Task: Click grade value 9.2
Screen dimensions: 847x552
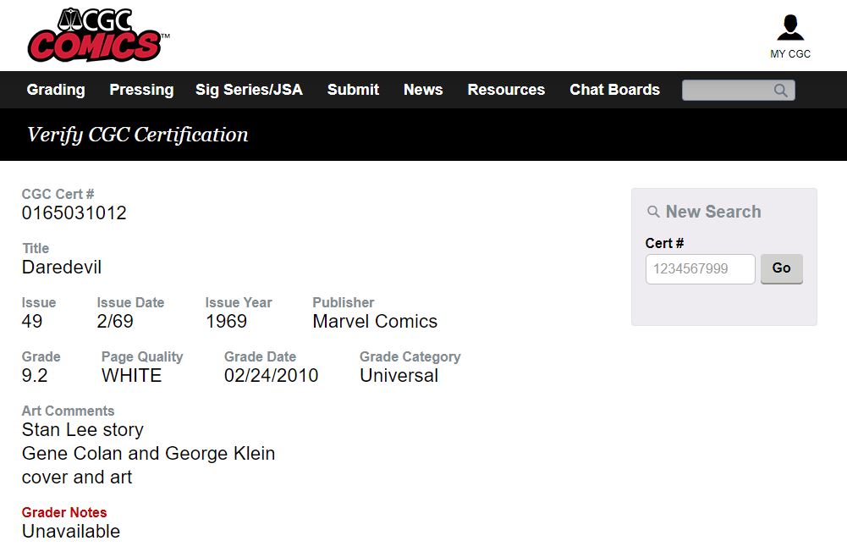Action: pos(35,375)
